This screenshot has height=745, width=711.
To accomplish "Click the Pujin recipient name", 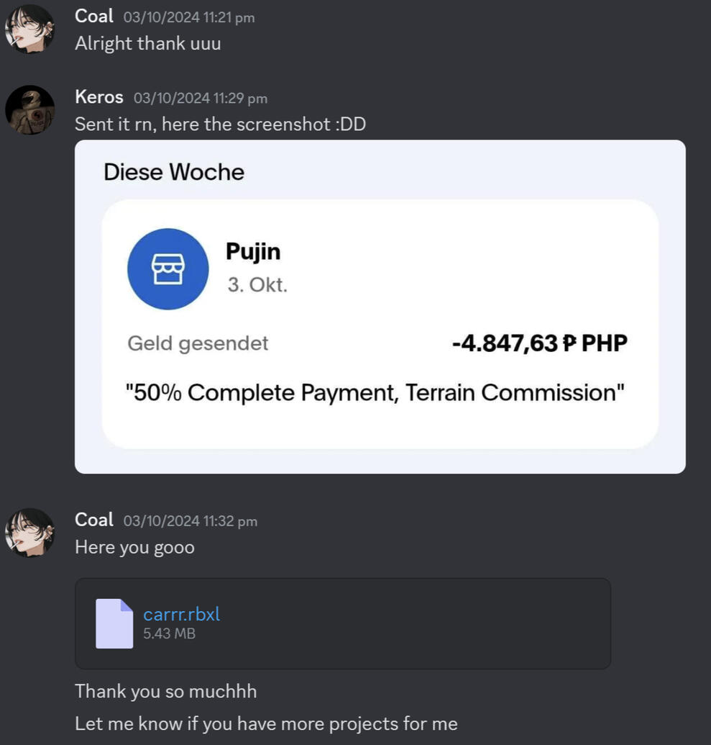I will 253,251.
